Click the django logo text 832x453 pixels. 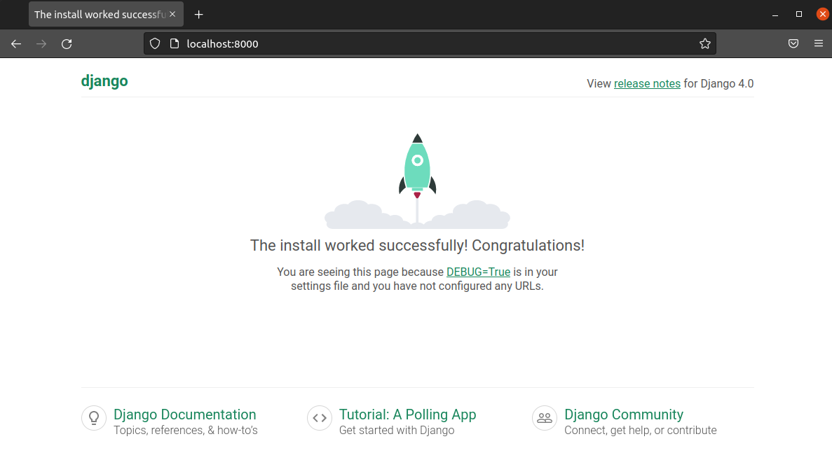(104, 82)
